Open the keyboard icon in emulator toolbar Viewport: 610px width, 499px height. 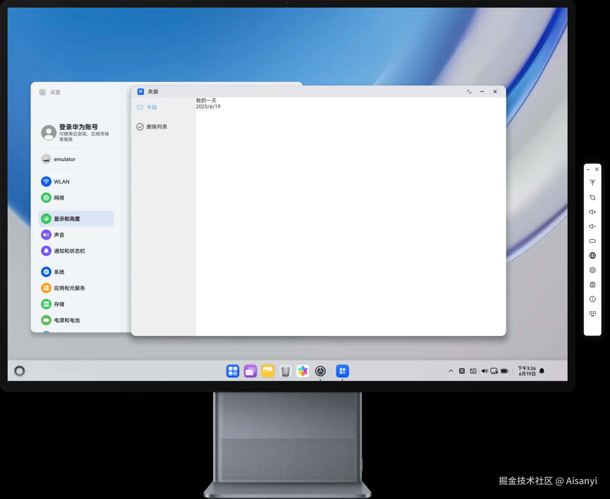[x=593, y=314]
